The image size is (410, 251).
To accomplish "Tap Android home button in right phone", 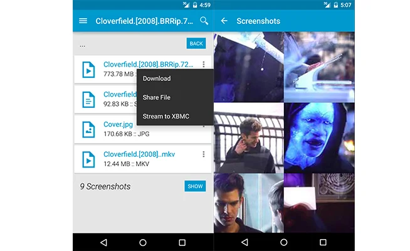I will click(284, 242).
